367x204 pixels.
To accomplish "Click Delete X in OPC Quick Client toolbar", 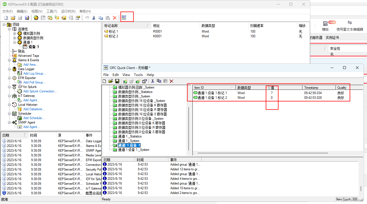I will pyautogui.click(x=171, y=81).
